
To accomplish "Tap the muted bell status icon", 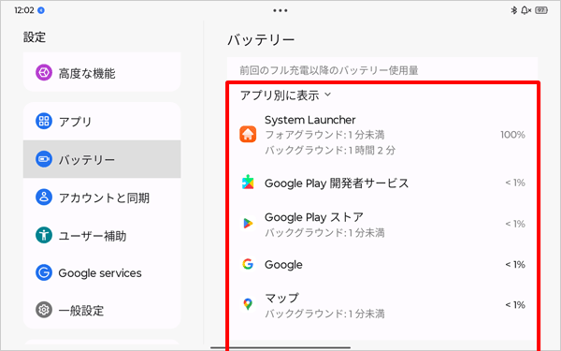I will [x=525, y=10].
